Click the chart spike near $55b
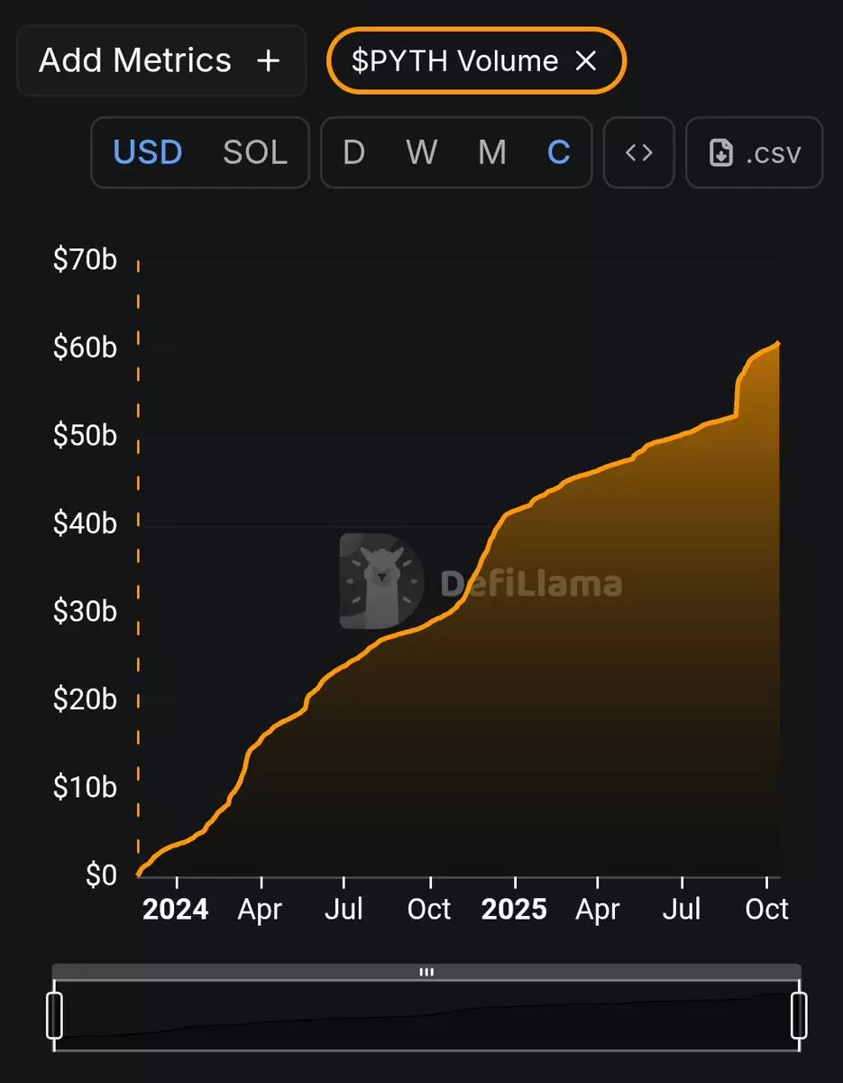The height and width of the screenshot is (1083, 843). (x=738, y=388)
